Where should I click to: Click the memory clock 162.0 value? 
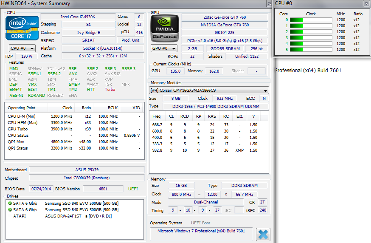tap(214, 71)
